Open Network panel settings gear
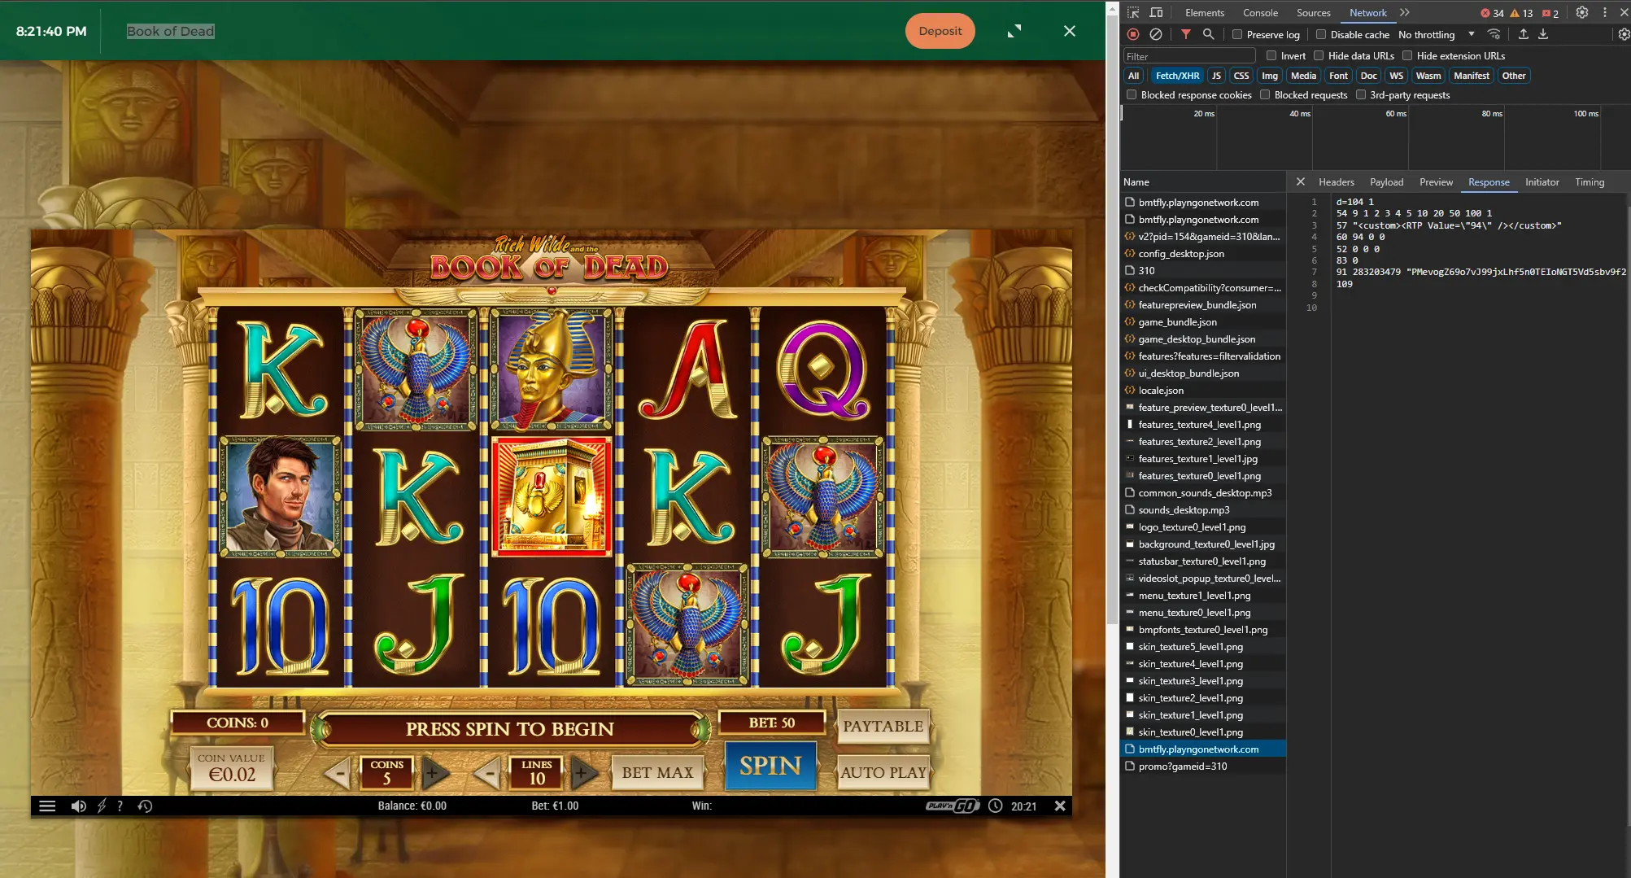This screenshot has height=878, width=1631. pos(1624,34)
